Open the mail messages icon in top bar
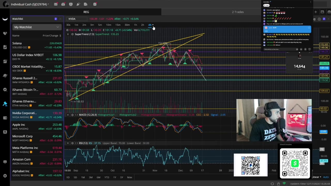This screenshot has height=186, width=331. [x=56, y=4]
